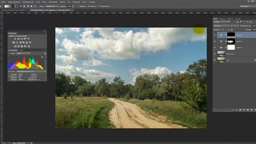The width and height of the screenshot is (256, 144).
Task: Add an Exposure adjustment layer icon
Action: pyautogui.click(x=25, y=39)
